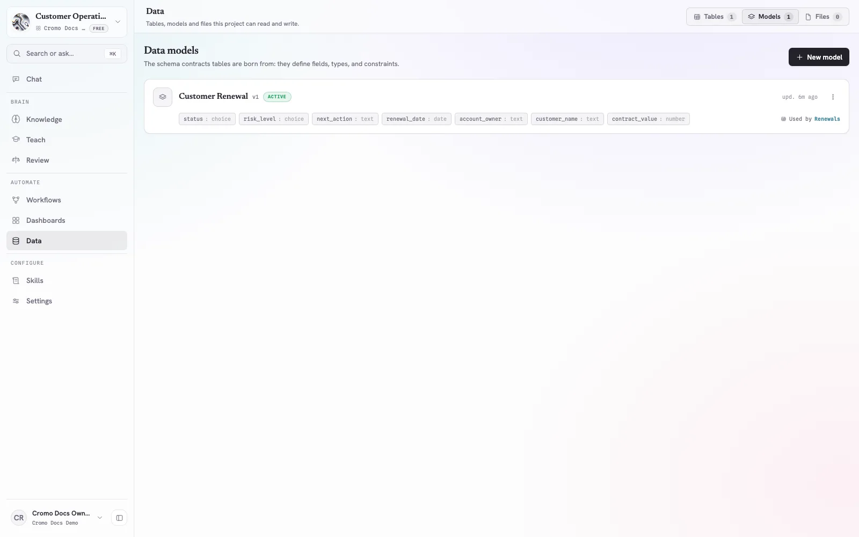Click the Data database icon
Viewport: 859px width, 537px height.
pos(16,241)
